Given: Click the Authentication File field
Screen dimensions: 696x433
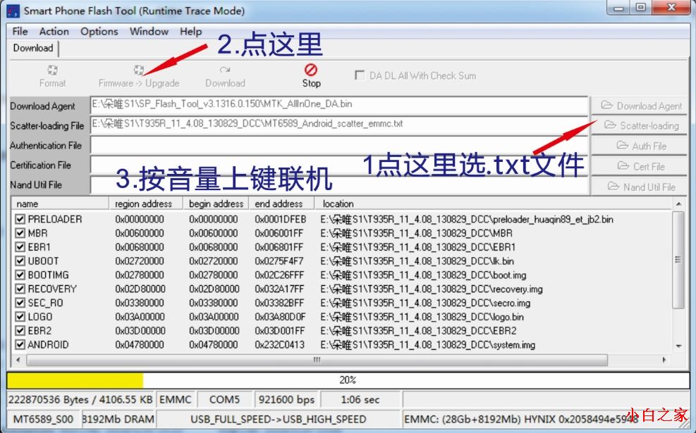Looking at the screenshot, I should [x=339, y=145].
